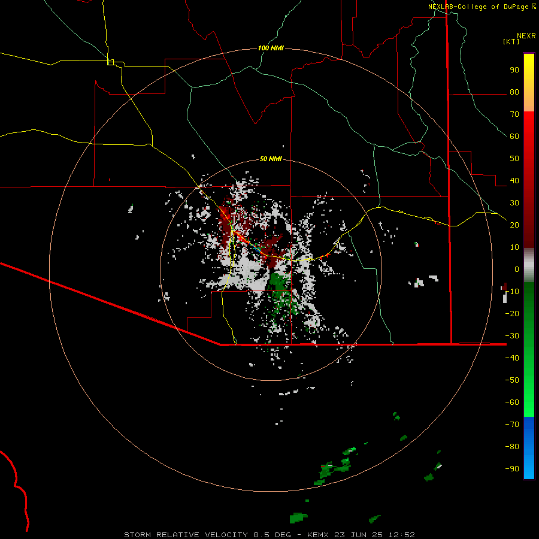Click the -70 value on velocity scale
This screenshot has width=539, height=539.
pyautogui.click(x=512, y=425)
